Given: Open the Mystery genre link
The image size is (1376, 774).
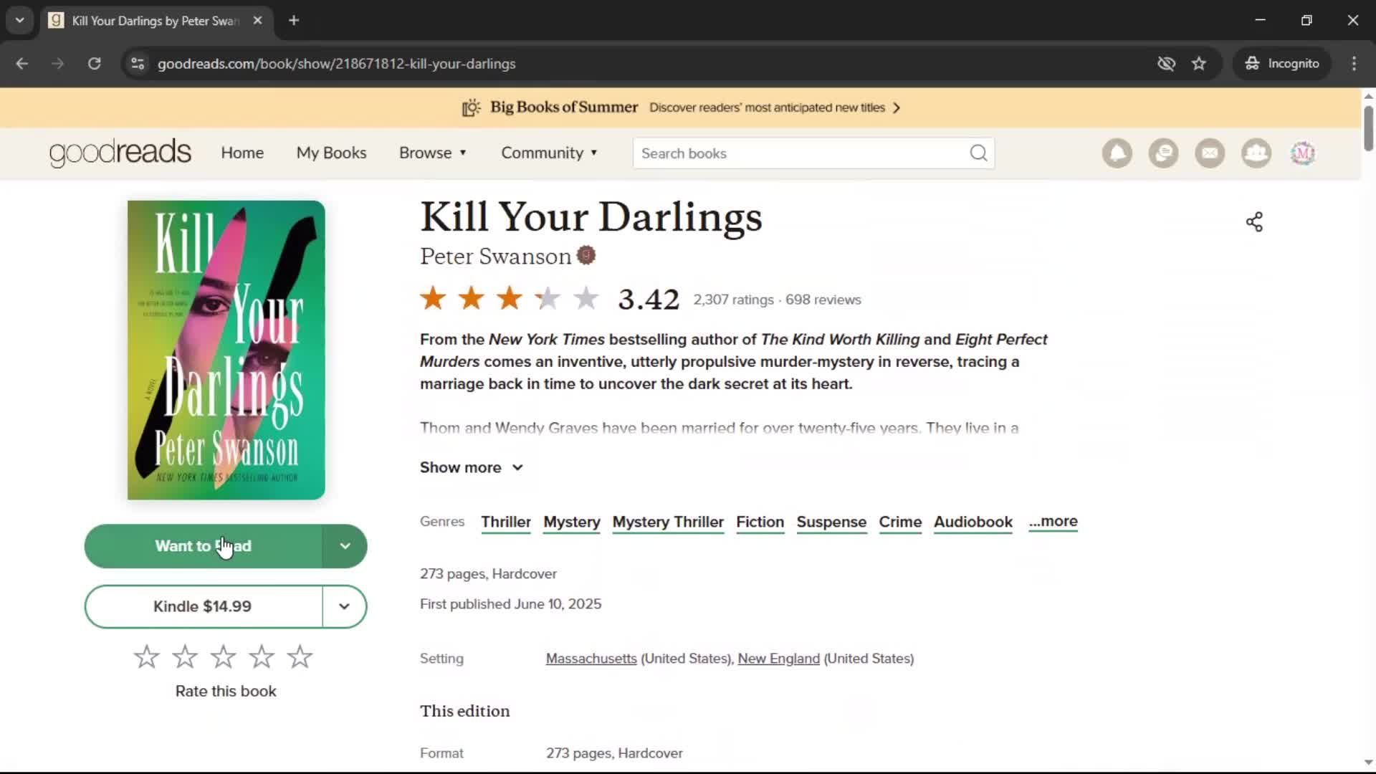Looking at the screenshot, I should coord(572,522).
